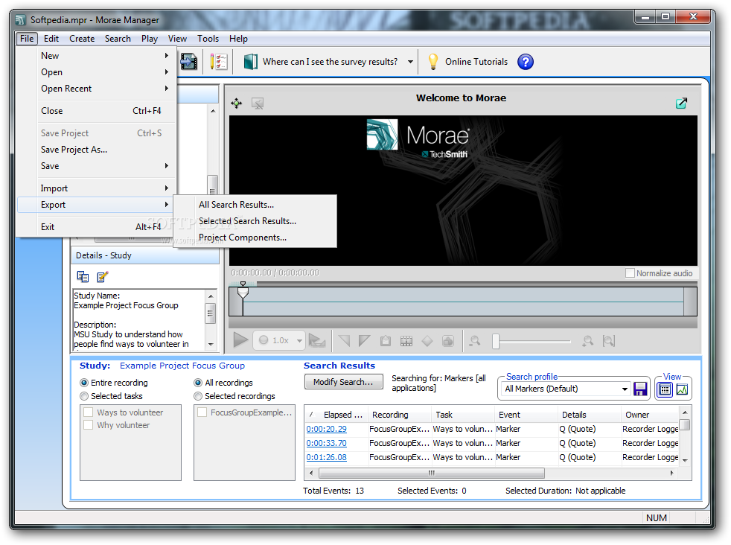
Task: Click the Owner column header
Action: click(651, 415)
